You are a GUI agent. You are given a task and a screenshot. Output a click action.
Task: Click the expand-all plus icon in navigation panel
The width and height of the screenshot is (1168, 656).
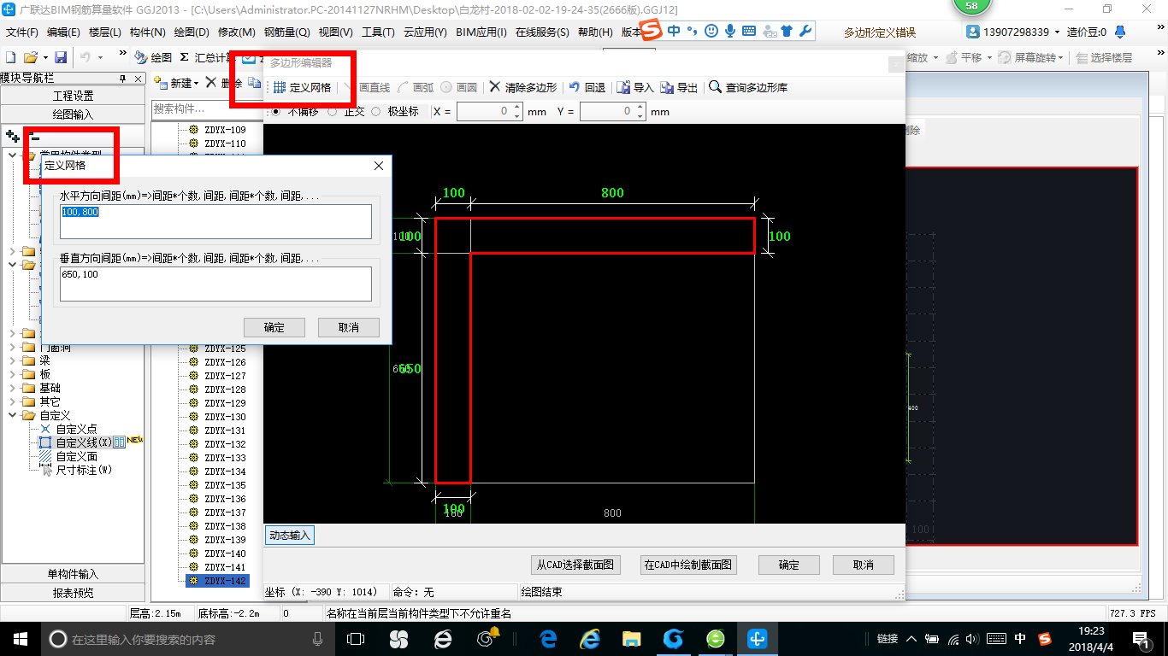click(12, 136)
